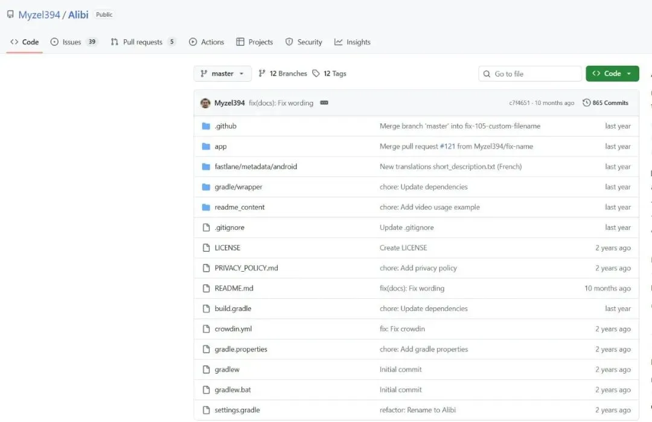The image size is (652, 422).
Task: Open the .github folder
Action: (x=225, y=126)
